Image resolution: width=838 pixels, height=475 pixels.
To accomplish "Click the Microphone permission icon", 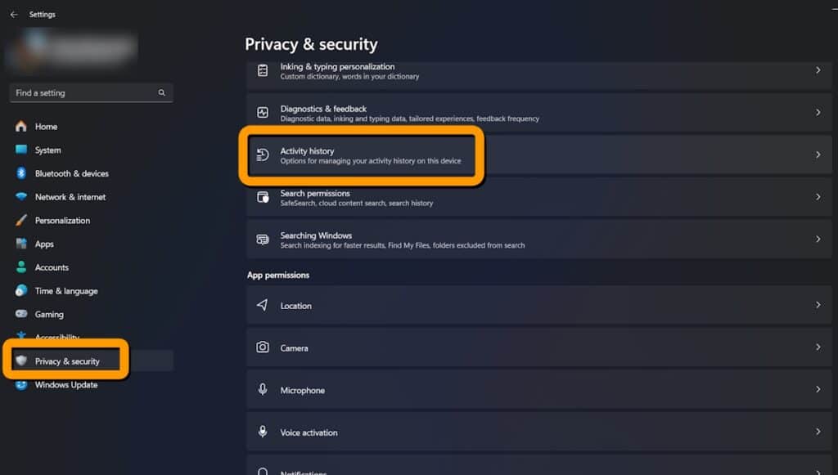I will (263, 390).
